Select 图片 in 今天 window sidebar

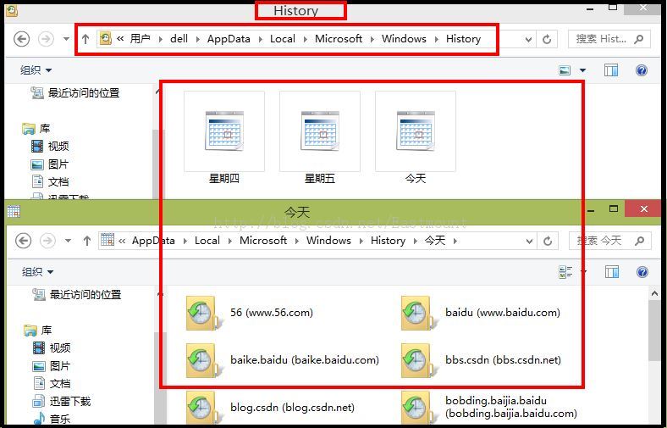(52, 366)
